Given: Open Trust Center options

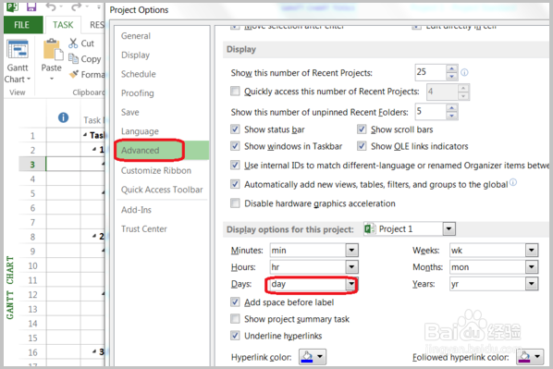Looking at the screenshot, I should coord(144,229).
